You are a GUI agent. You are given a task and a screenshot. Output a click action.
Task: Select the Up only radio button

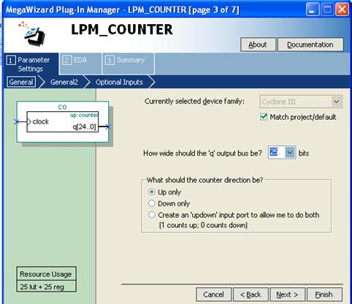pyautogui.click(x=152, y=192)
